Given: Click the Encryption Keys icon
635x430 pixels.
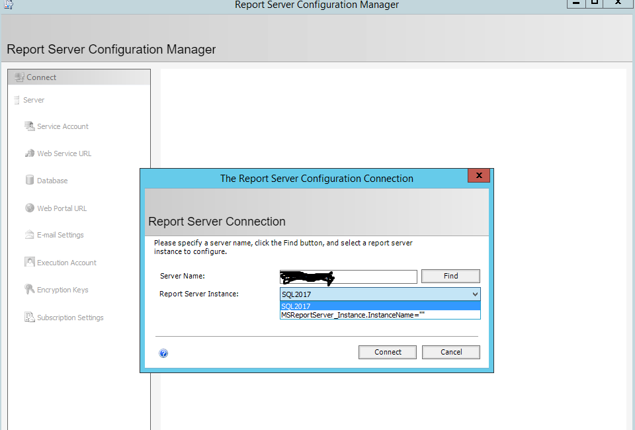Looking at the screenshot, I should 30,290.
